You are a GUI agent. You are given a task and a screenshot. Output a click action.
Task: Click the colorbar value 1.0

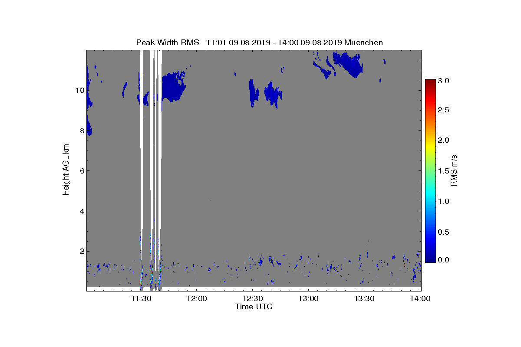click(x=444, y=201)
